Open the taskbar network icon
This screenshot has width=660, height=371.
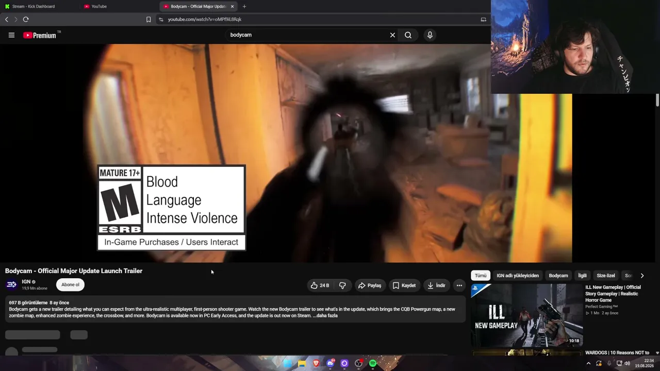pos(619,363)
